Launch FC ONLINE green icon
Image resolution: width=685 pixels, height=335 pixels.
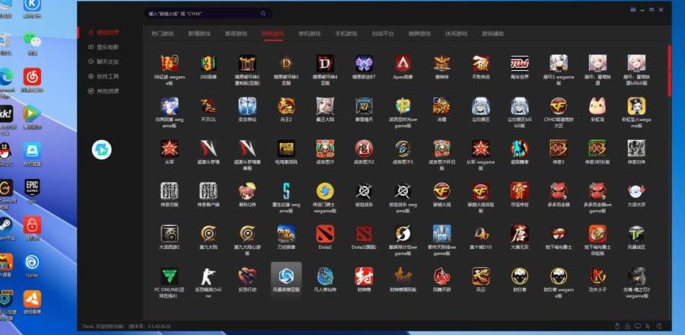coord(170,276)
